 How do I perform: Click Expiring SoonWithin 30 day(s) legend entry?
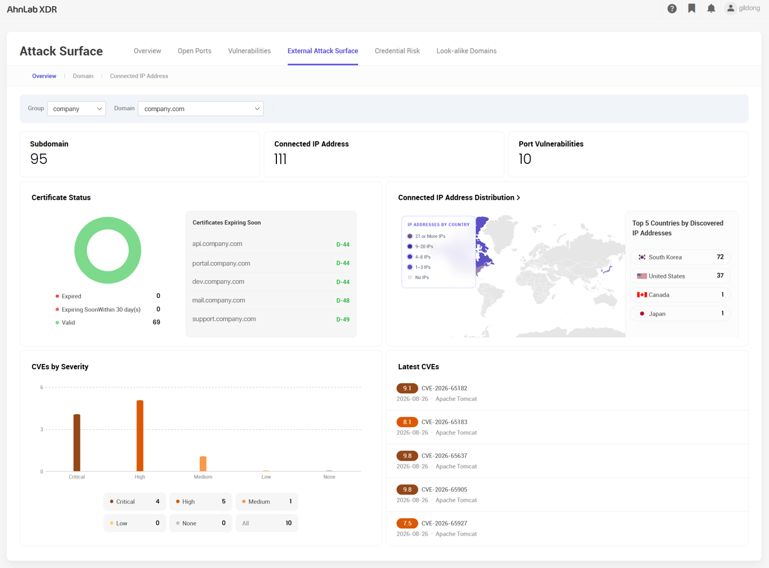(x=107, y=309)
